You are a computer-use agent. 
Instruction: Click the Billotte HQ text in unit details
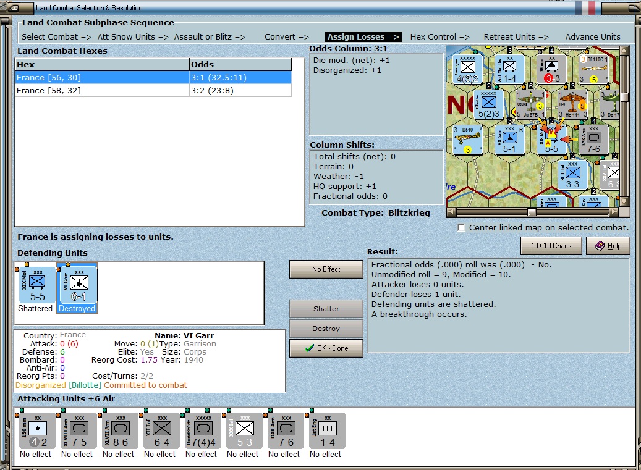tap(85, 385)
